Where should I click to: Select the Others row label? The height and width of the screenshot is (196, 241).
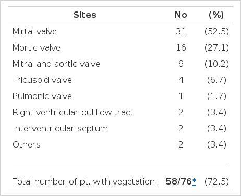(x=27, y=145)
